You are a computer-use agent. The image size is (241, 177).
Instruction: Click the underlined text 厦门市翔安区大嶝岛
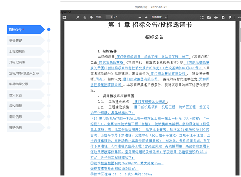150,102
